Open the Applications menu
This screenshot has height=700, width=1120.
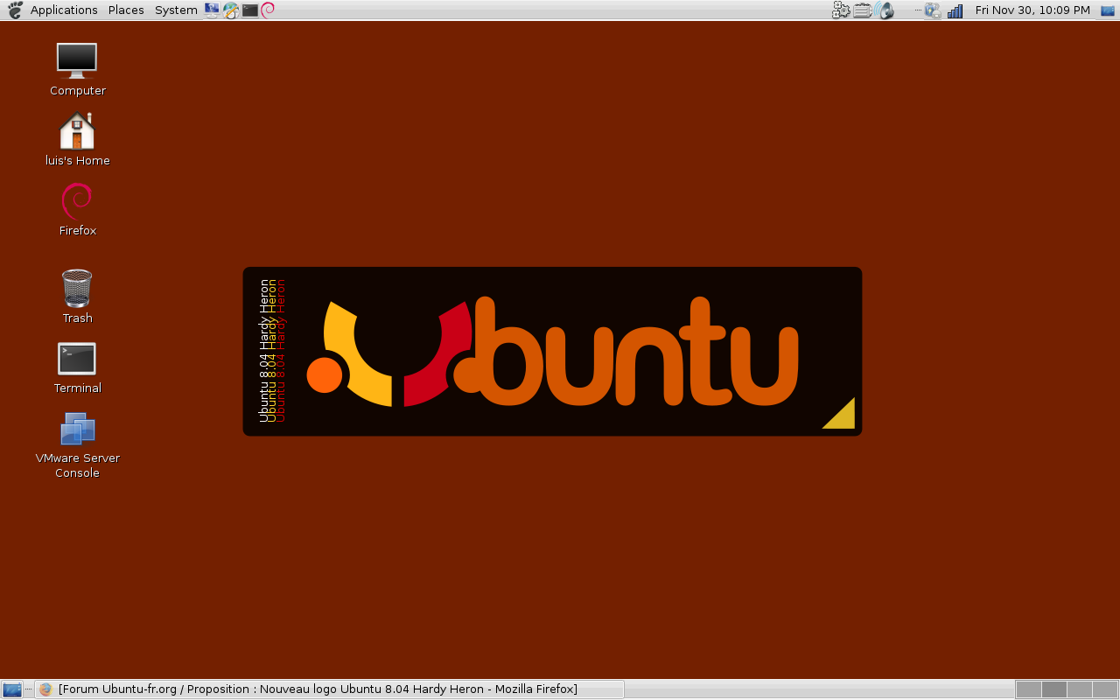[x=64, y=10]
